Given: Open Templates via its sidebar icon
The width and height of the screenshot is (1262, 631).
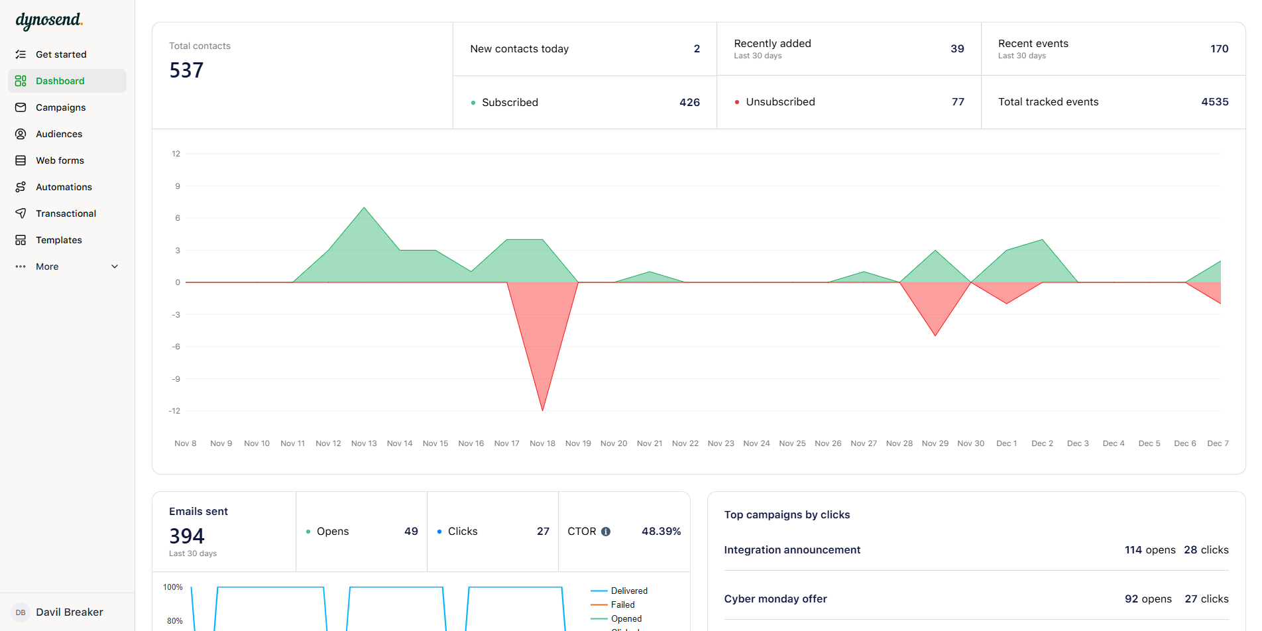Looking at the screenshot, I should tap(21, 239).
